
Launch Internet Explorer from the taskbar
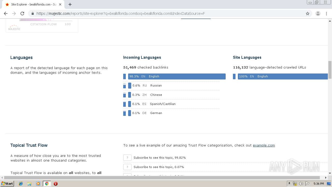(x=21, y=184)
